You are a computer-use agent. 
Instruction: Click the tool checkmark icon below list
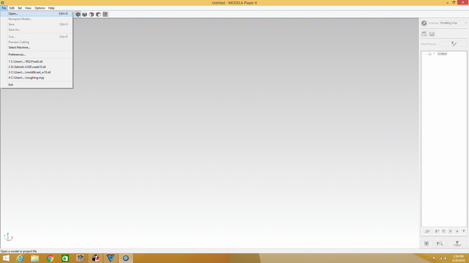437,231
